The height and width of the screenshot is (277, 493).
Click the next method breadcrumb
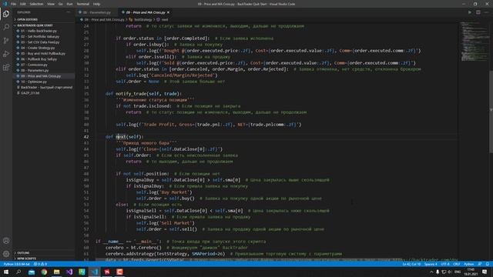click(165, 19)
